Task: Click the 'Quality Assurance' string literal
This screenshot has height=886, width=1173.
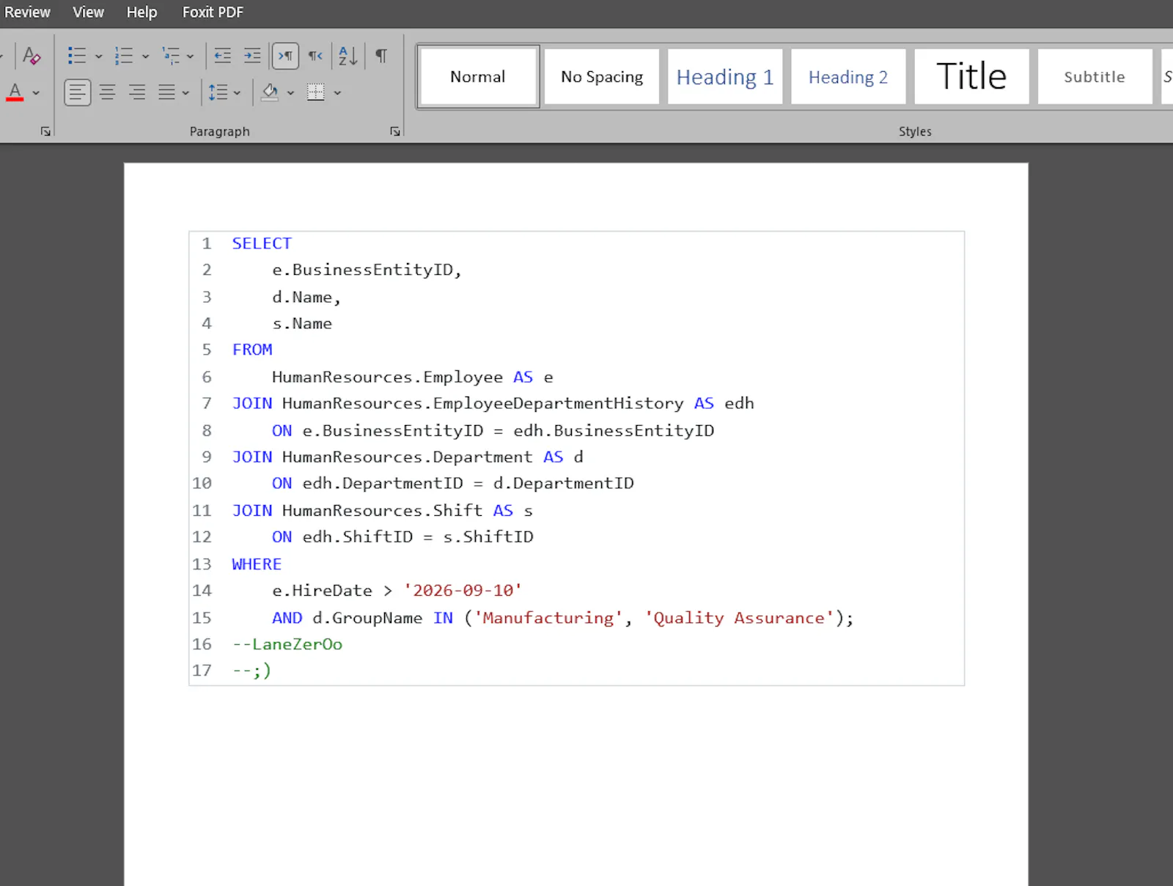Action: click(x=739, y=618)
